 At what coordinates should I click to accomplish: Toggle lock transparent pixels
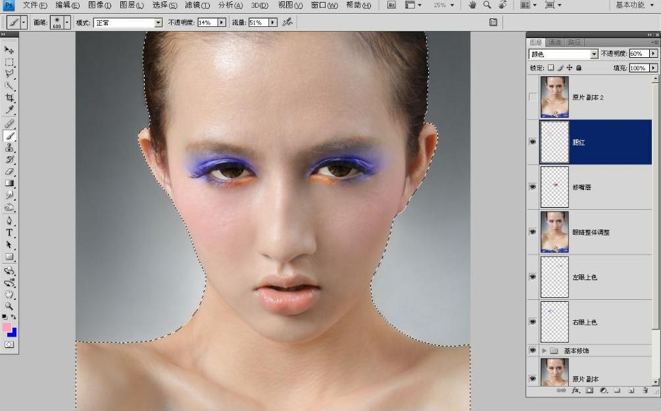(x=551, y=68)
